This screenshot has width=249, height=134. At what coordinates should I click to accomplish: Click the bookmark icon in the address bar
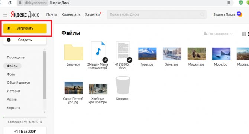pyautogui.click(x=229, y=3)
